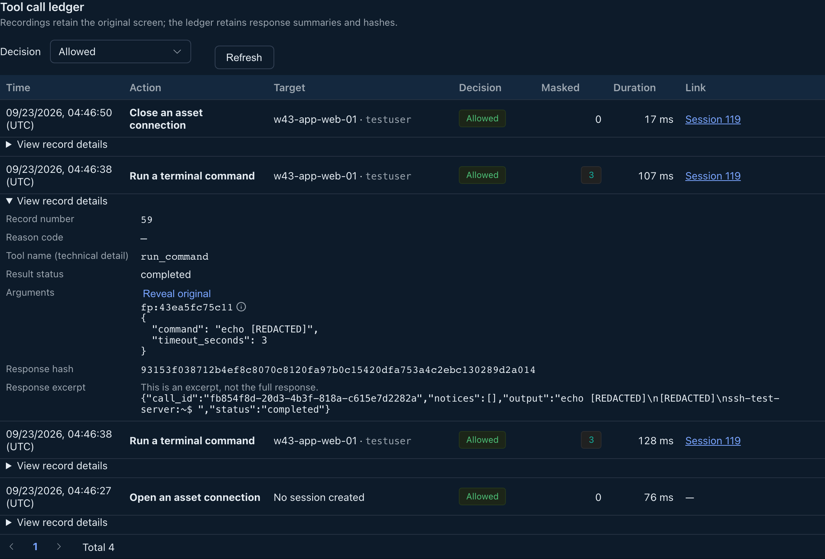
Task: Click the Allowed badge in Open an asset connection row
Action: [x=482, y=496]
